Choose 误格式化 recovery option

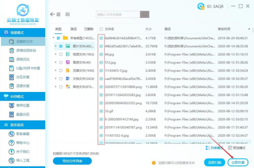click(23, 59)
